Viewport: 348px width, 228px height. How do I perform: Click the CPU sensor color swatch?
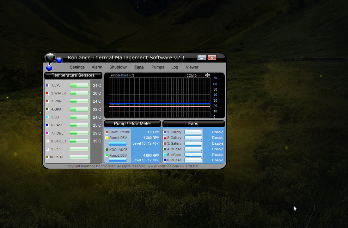[x=47, y=85]
